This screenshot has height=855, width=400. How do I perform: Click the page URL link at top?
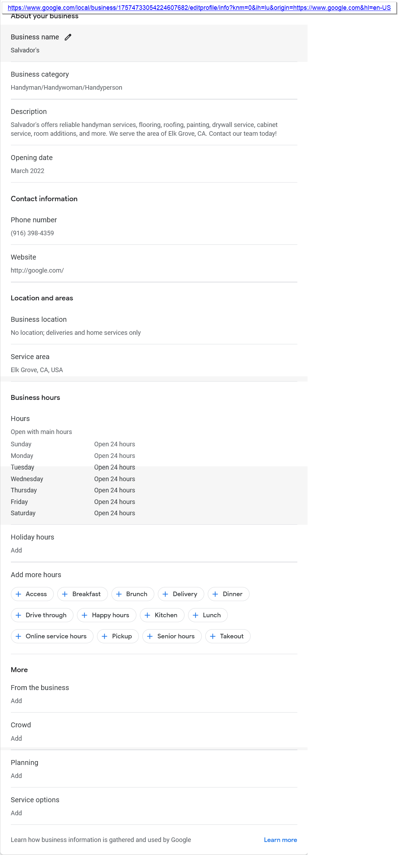199,8
